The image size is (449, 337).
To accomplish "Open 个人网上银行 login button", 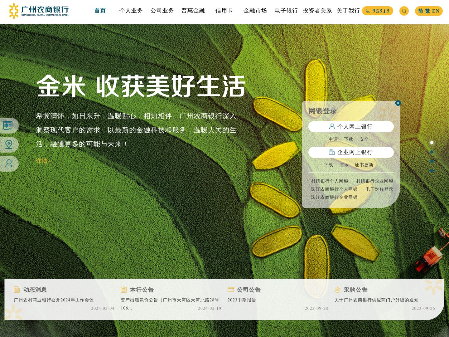I will (x=351, y=127).
